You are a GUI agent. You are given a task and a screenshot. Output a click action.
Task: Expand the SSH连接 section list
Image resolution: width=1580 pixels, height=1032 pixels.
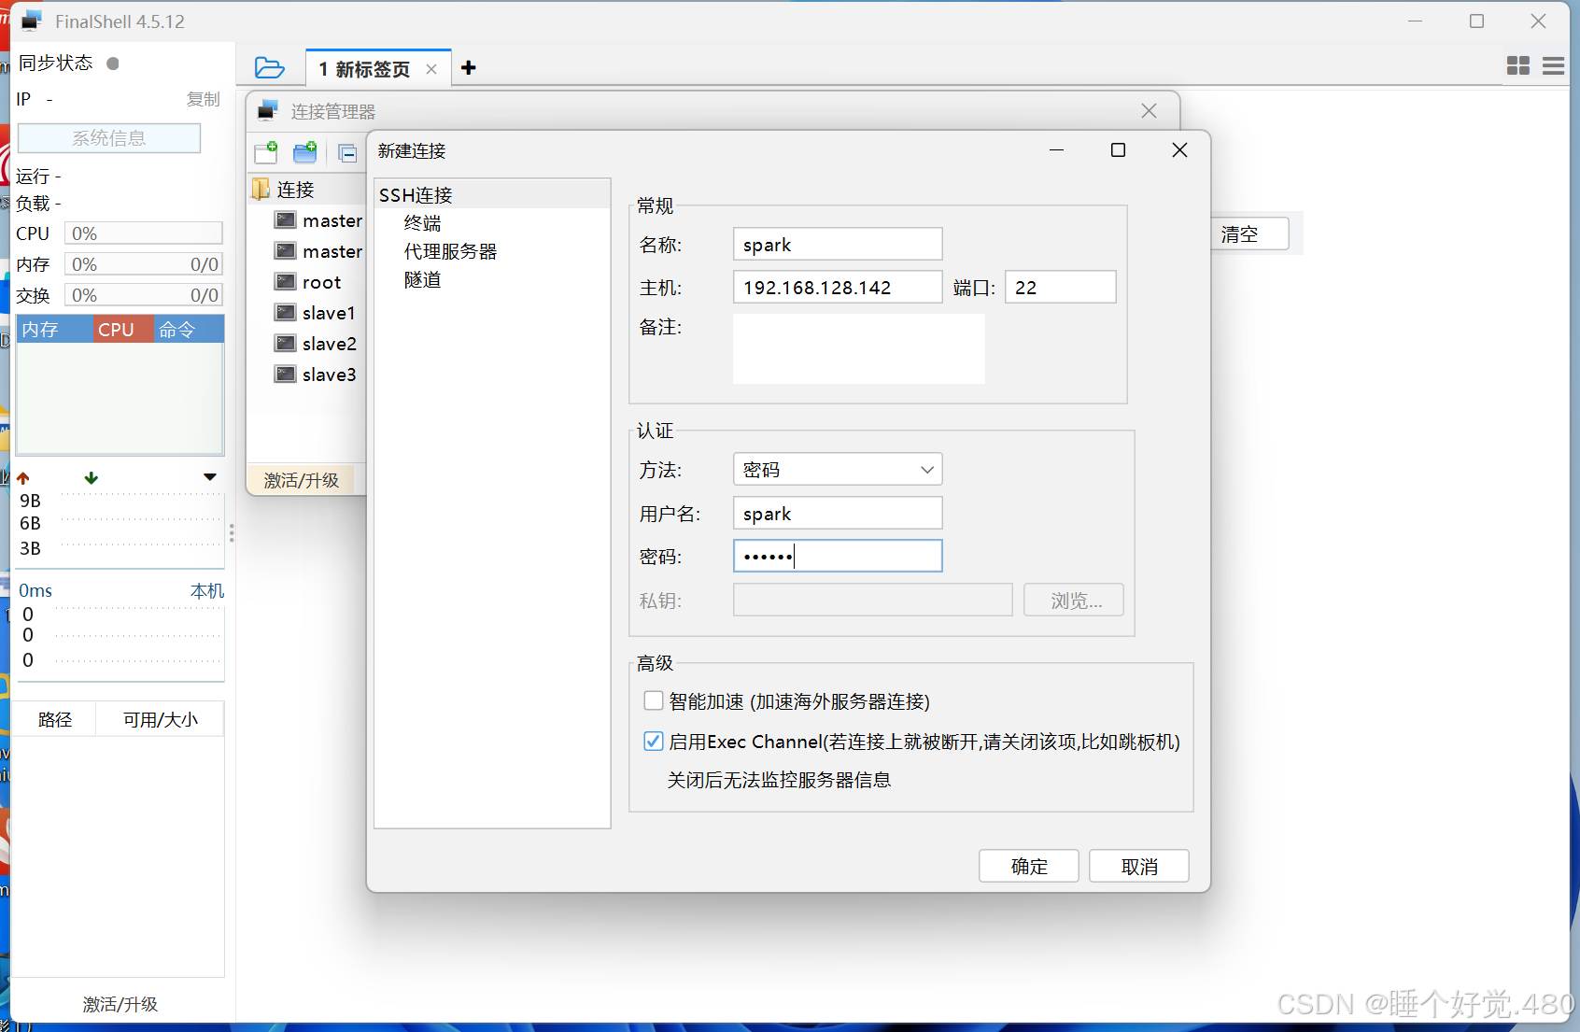(416, 194)
